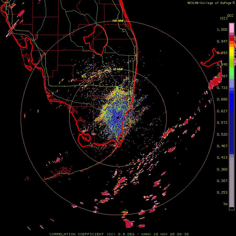Click the 0.360 color scale value
The width and height of the screenshot is (236, 236).
click(x=222, y=169)
